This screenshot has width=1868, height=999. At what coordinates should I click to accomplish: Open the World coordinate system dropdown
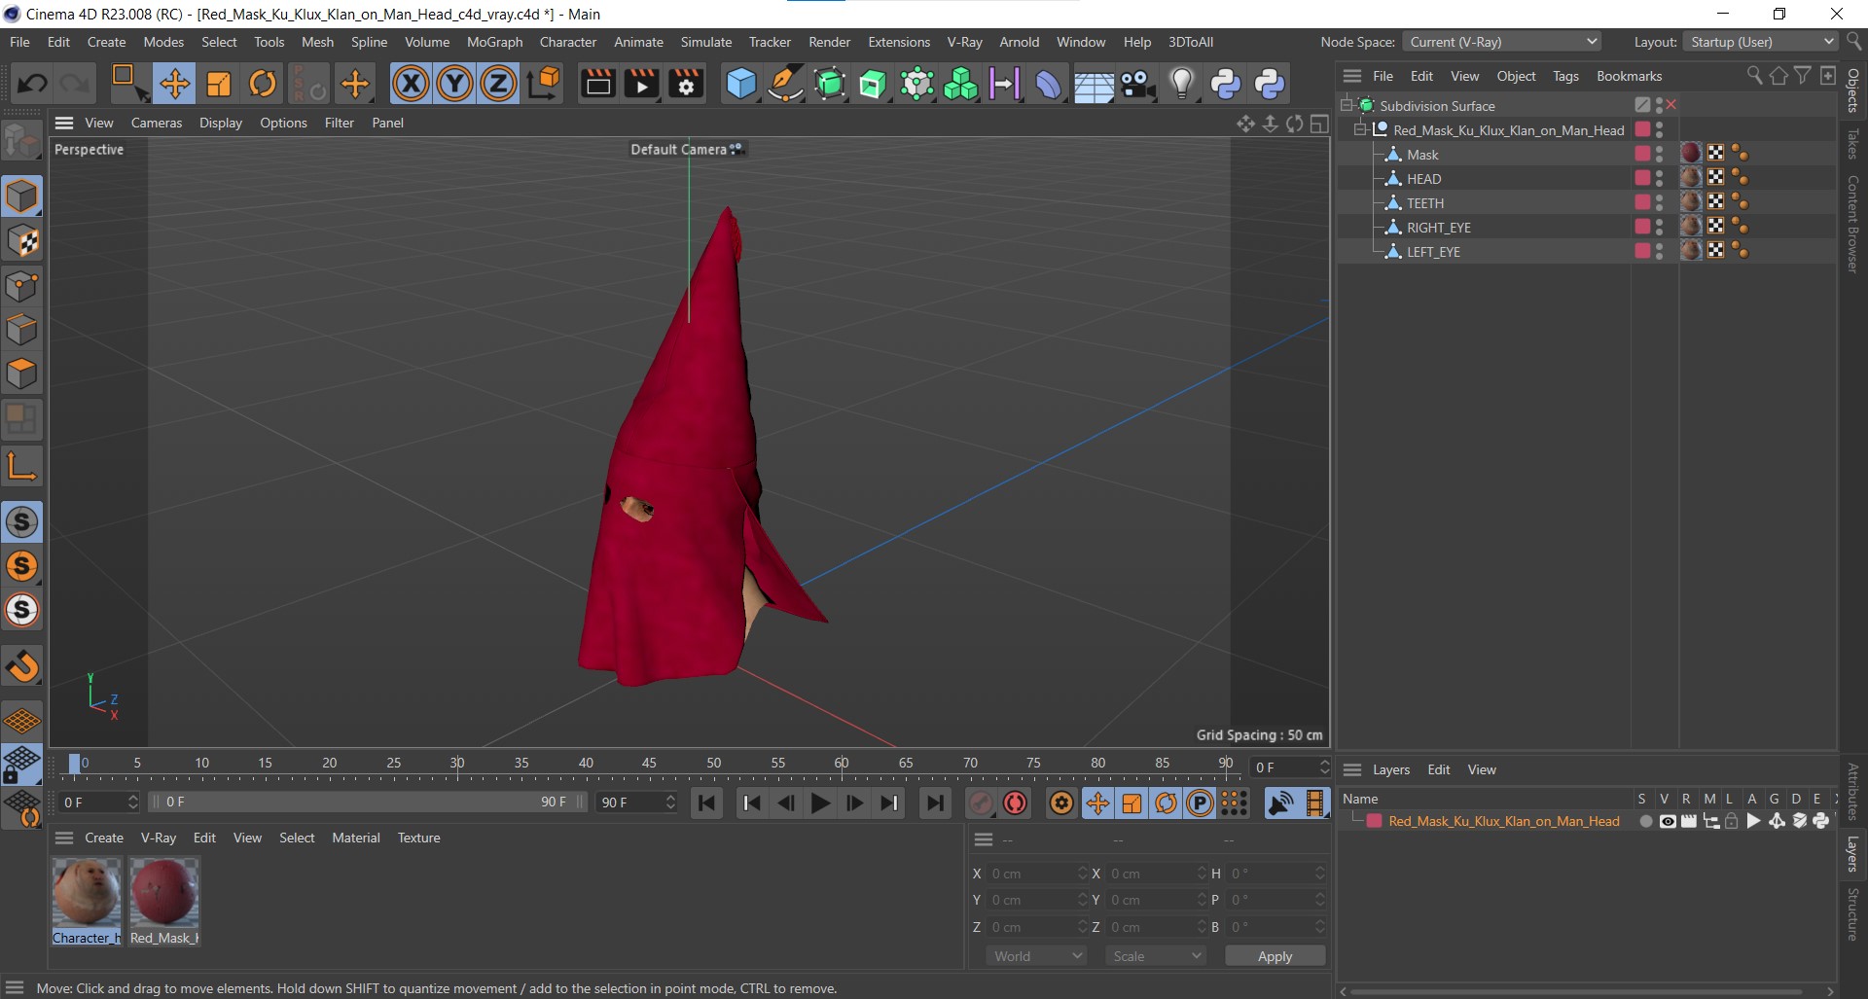1035,956
